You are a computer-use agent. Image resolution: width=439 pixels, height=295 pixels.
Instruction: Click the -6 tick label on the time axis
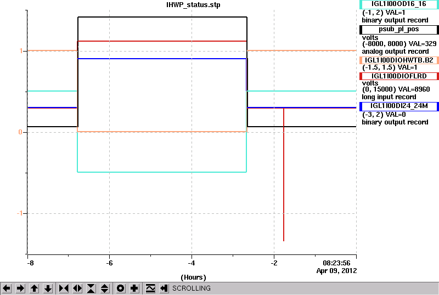109,263
